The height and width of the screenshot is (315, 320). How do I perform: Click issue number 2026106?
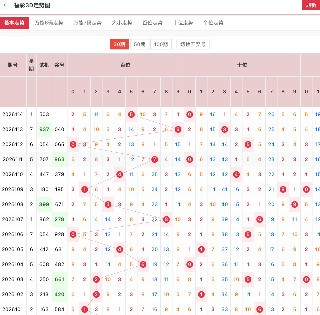click(13, 234)
